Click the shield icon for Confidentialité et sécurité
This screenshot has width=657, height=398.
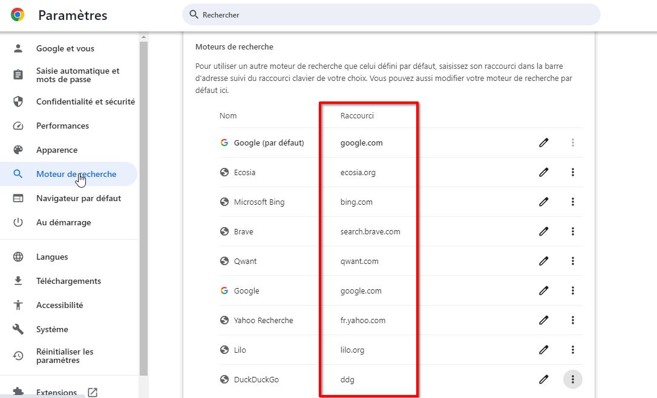[x=18, y=101]
